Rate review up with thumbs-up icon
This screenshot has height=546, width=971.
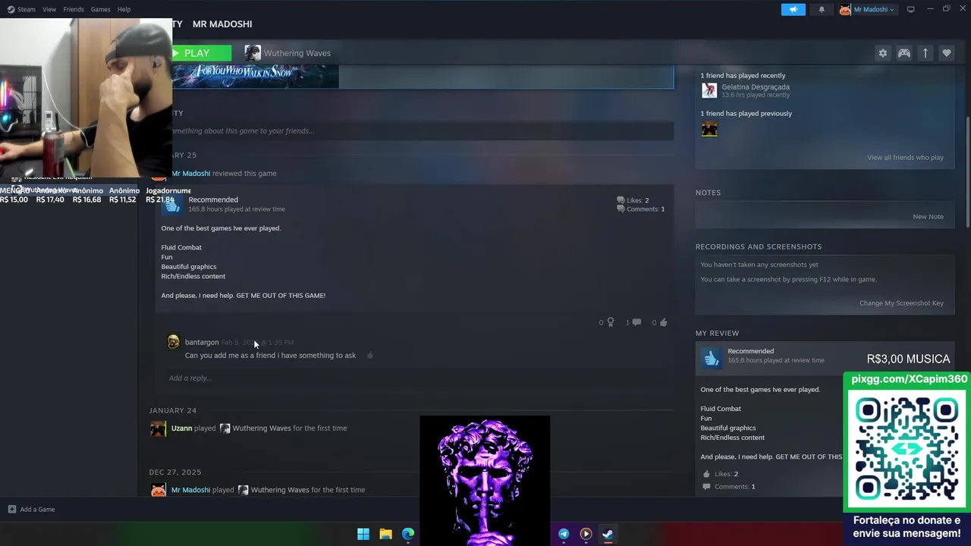(663, 322)
